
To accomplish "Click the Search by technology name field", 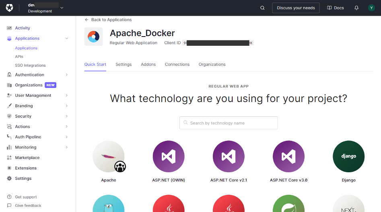I will pyautogui.click(x=229, y=123).
